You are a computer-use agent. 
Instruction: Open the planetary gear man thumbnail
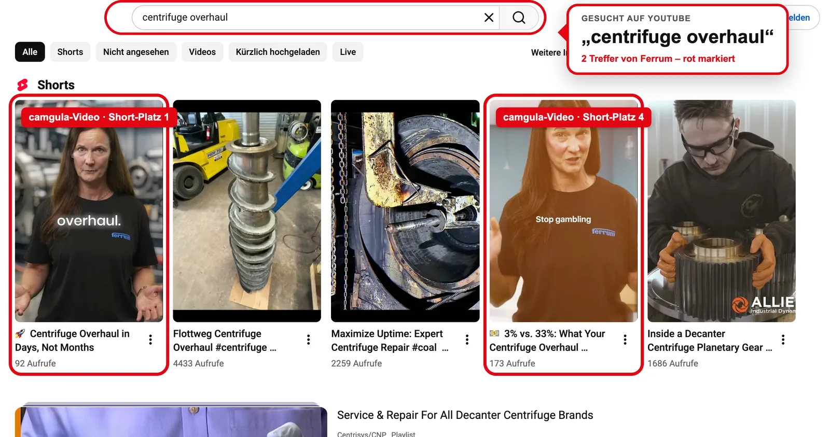(722, 211)
